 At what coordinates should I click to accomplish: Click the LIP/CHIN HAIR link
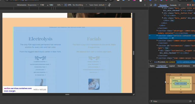click(x=40, y=70)
